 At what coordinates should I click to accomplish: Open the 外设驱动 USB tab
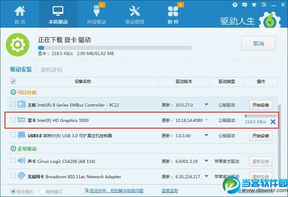pyautogui.click(x=96, y=14)
